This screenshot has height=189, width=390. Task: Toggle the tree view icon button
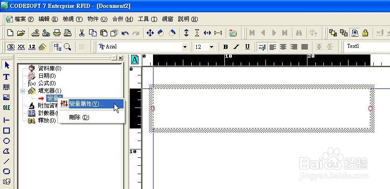point(57,47)
